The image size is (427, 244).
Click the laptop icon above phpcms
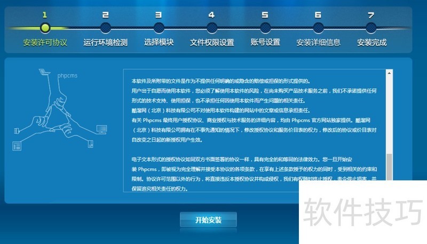44,72
